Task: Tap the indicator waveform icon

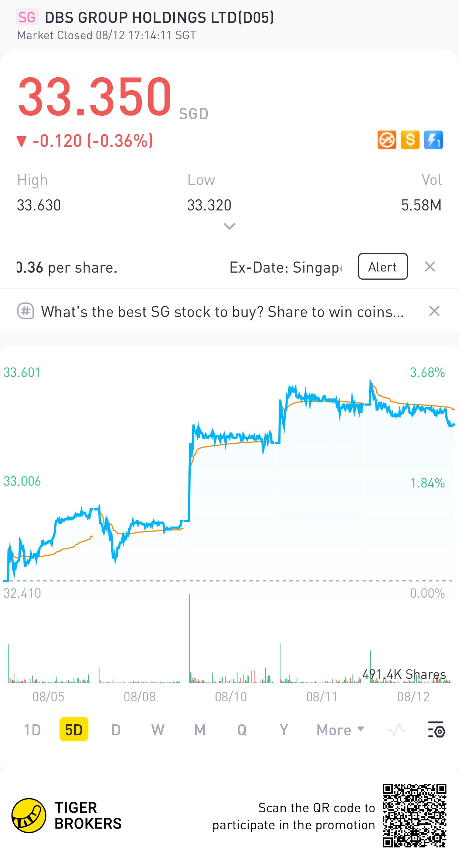Action: (397, 730)
